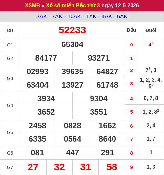Click head digit 7 in Đầu column
The height and width of the screenshot is (175, 164).
131,139
